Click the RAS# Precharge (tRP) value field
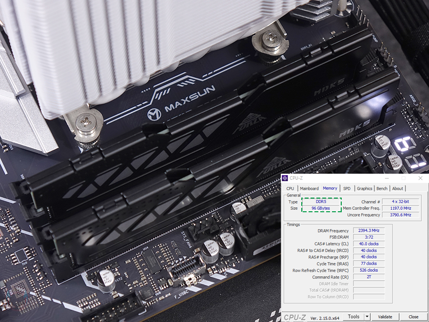The image size is (429, 322). click(x=369, y=257)
